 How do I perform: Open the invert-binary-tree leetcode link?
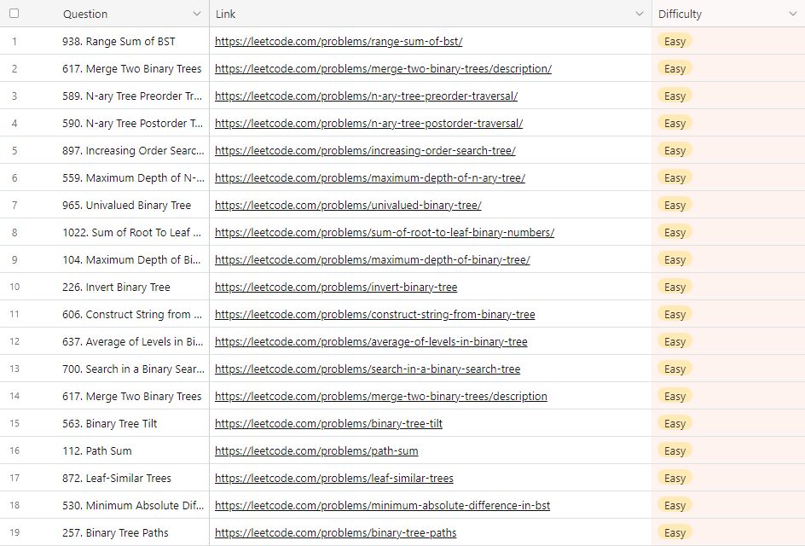pyautogui.click(x=336, y=288)
